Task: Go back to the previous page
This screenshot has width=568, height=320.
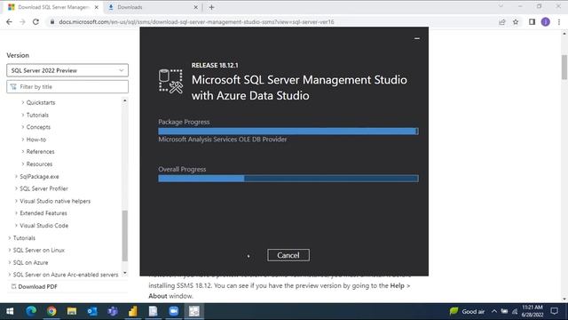Action: (9, 21)
